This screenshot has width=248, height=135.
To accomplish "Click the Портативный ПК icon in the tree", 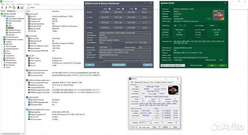I will (x=7, y=32).
